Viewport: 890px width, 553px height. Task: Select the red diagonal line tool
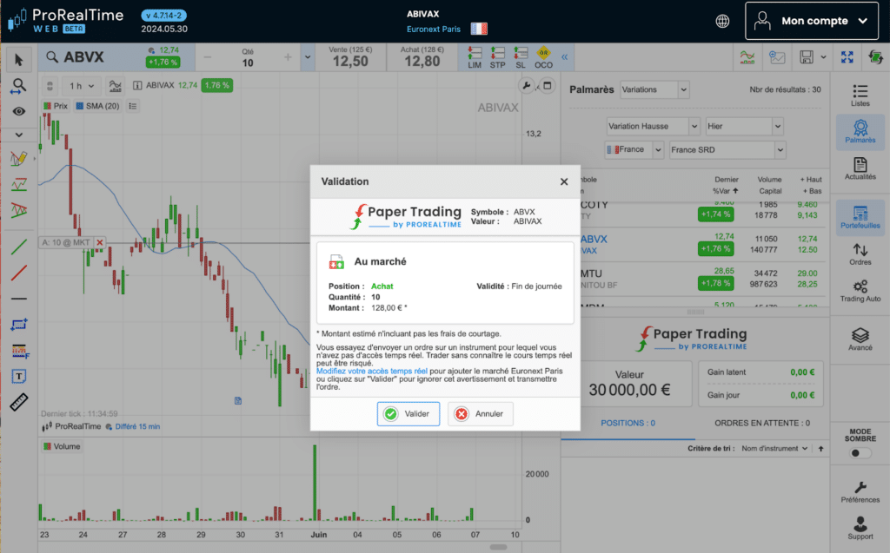19,273
